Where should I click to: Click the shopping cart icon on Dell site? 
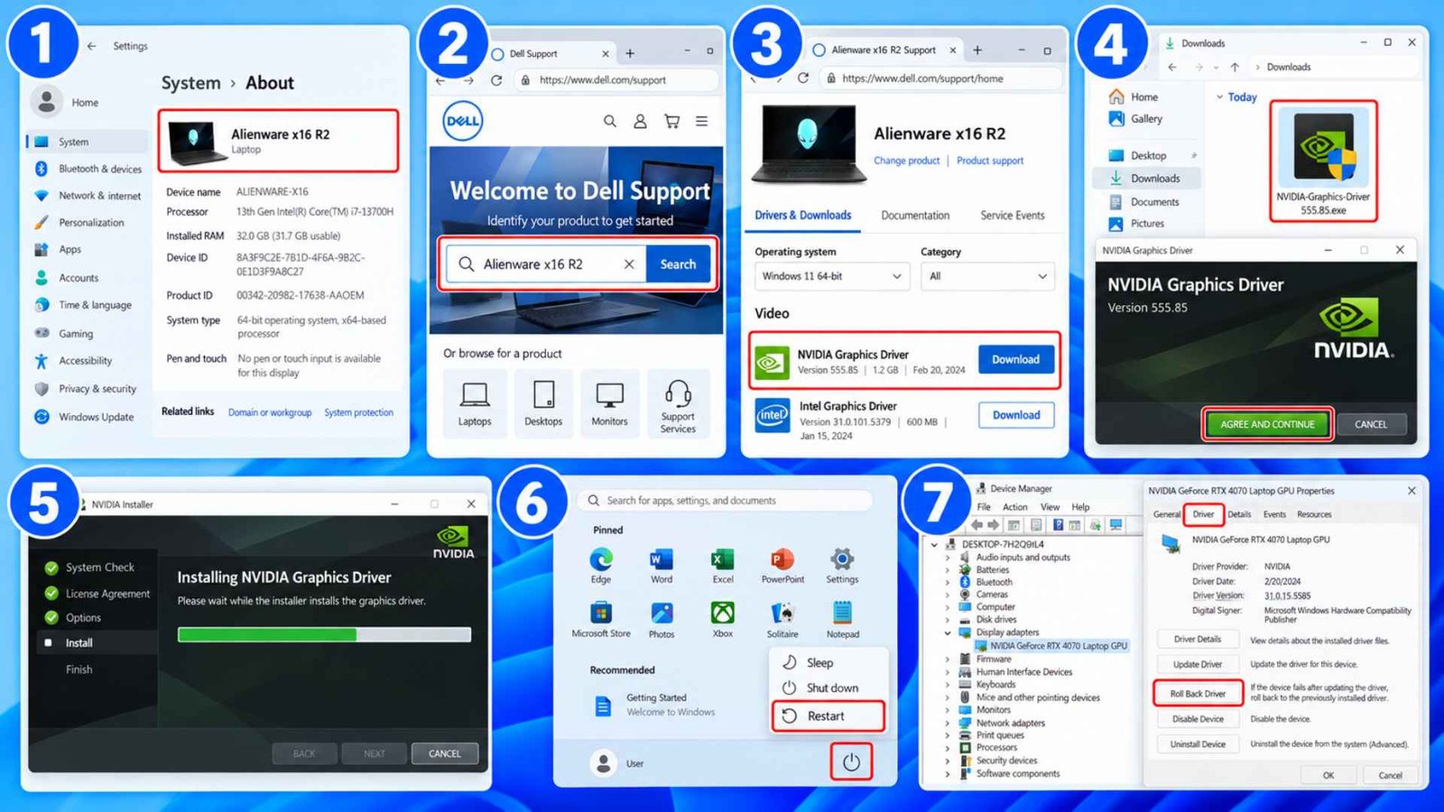671,121
